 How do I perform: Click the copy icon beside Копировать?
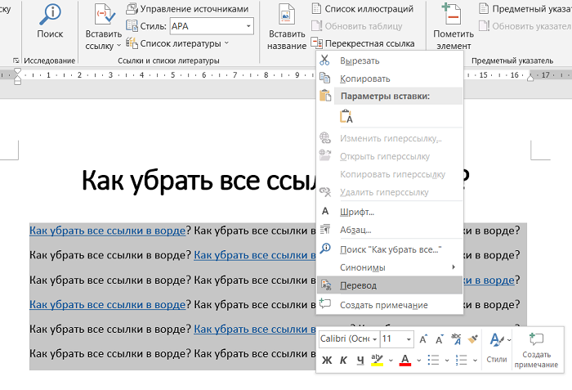tap(324, 78)
